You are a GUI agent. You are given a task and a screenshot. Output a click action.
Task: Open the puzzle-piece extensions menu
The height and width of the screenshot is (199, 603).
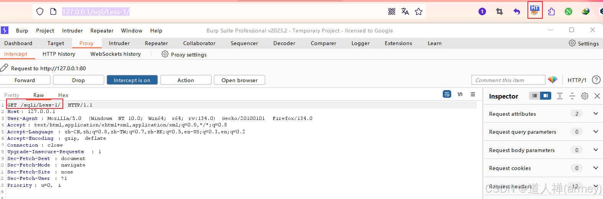coord(551,11)
